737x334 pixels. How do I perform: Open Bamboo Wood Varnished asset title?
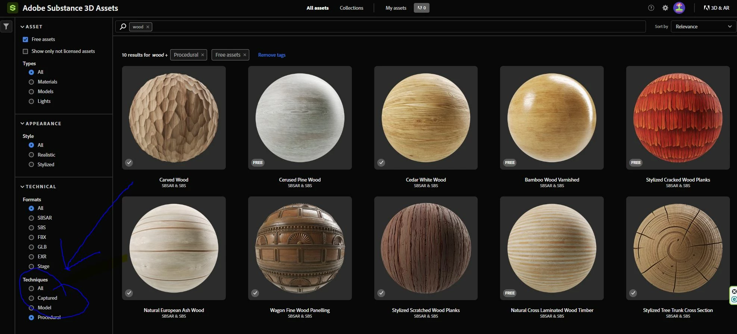[x=552, y=180]
